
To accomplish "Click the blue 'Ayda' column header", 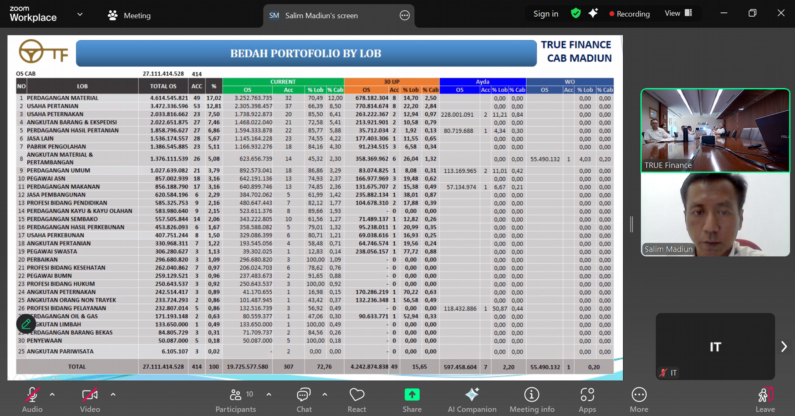I will coord(483,82).
